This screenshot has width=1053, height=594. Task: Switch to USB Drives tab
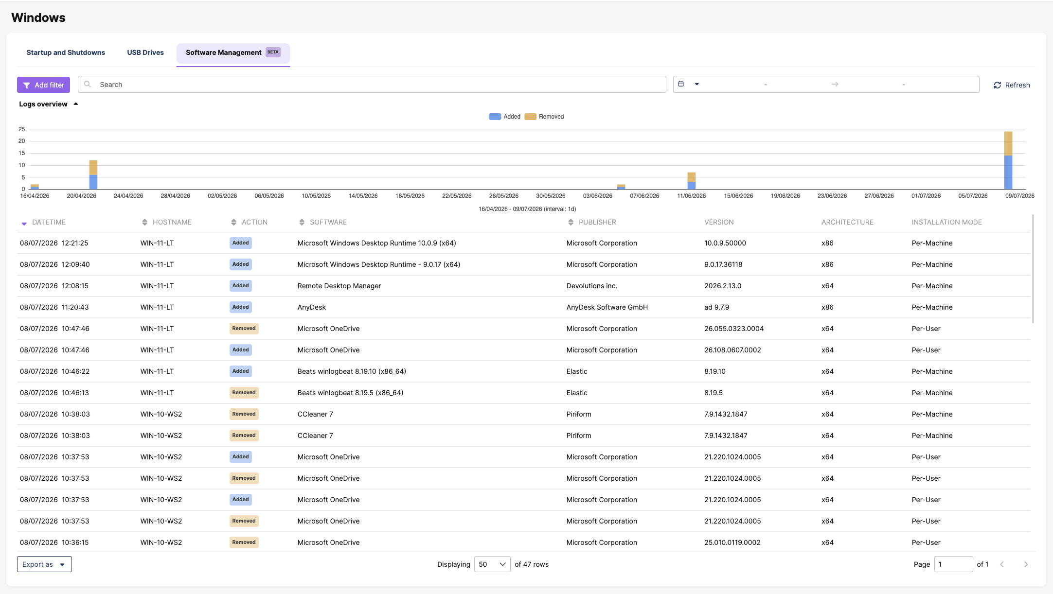pos(145,52)
